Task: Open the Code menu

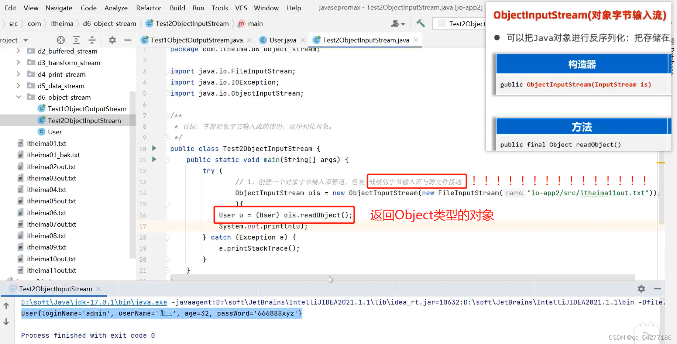Action: (x=89, y=8)
